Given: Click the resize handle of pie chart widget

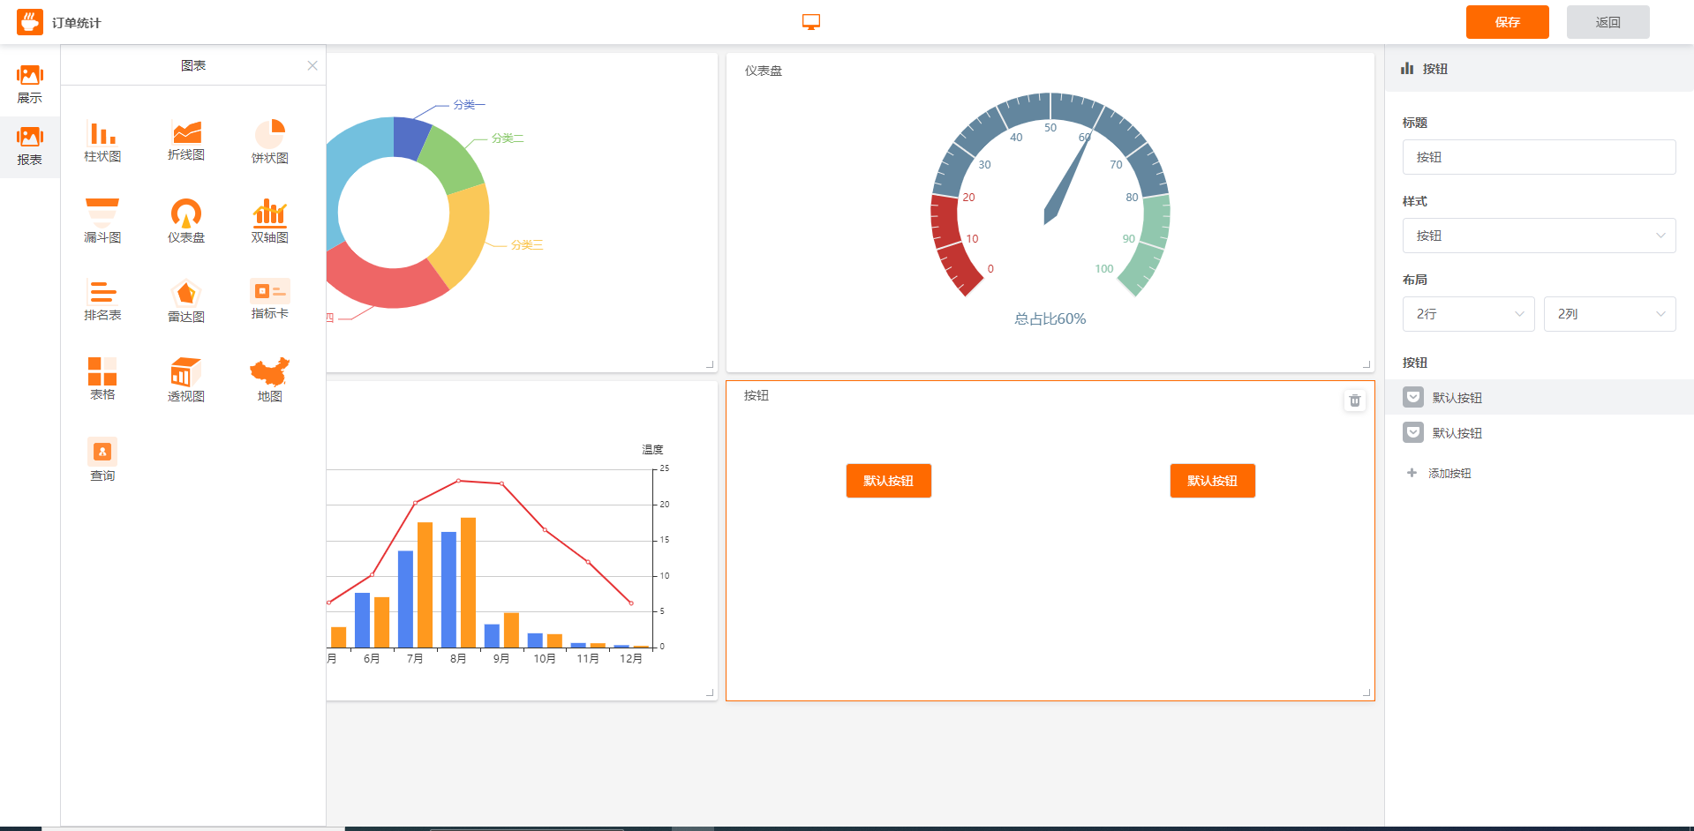Looking at the screenshot, I should (710, 364).
